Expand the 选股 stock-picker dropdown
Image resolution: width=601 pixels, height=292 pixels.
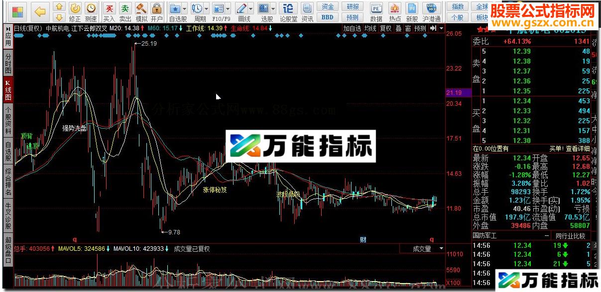click(x=272, y=9)
